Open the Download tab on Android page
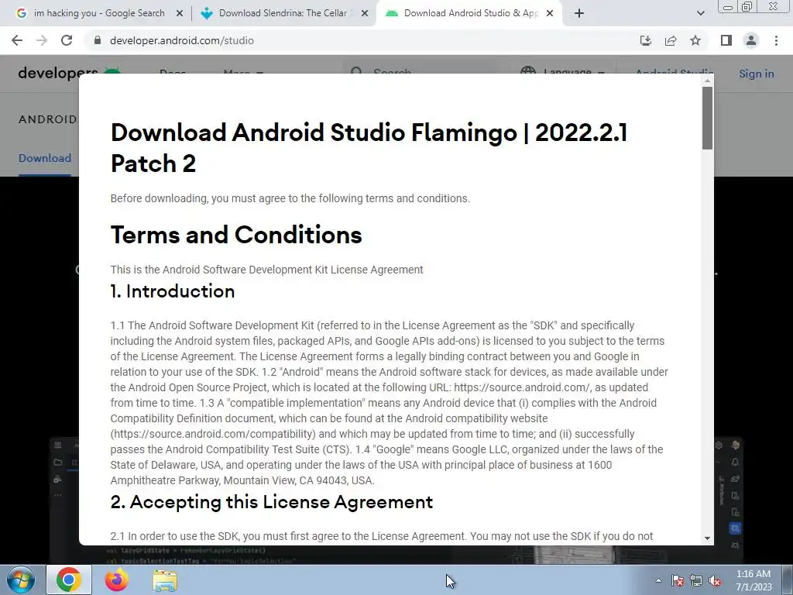The width and height of the screenshot is (793, 595). click(45, 158)
